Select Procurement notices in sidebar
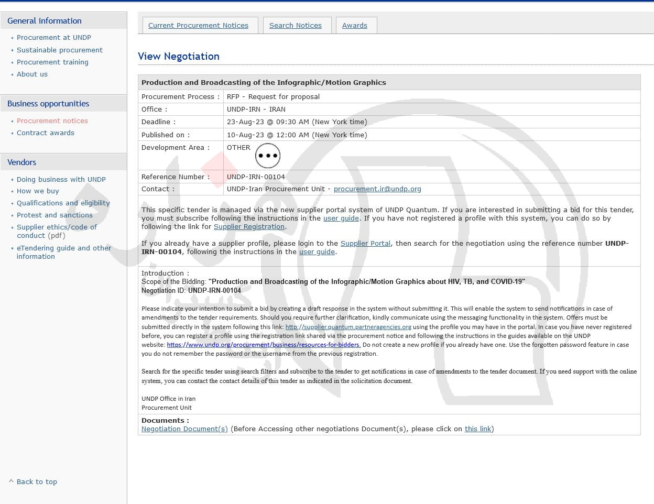Screen dimensions: 654x504 pos(52,121)
